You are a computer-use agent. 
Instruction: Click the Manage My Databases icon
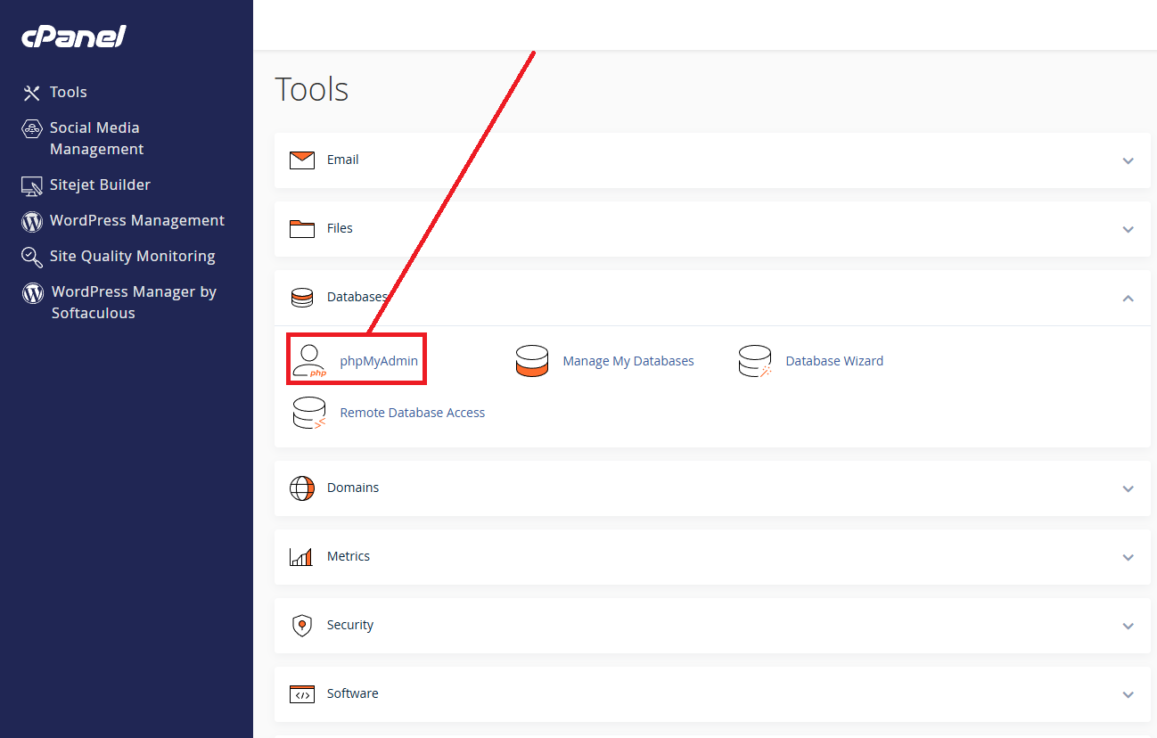click(532, 361)
